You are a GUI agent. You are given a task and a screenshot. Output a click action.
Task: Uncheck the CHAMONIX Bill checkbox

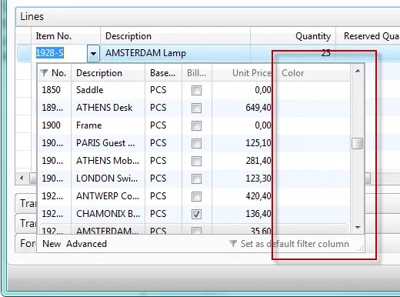tap(196, 214)
